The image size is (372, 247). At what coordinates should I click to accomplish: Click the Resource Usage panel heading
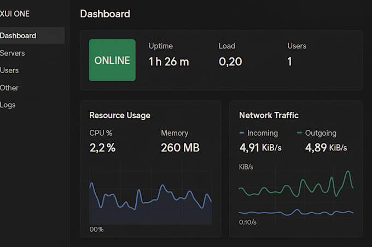(x=120, y=115)
